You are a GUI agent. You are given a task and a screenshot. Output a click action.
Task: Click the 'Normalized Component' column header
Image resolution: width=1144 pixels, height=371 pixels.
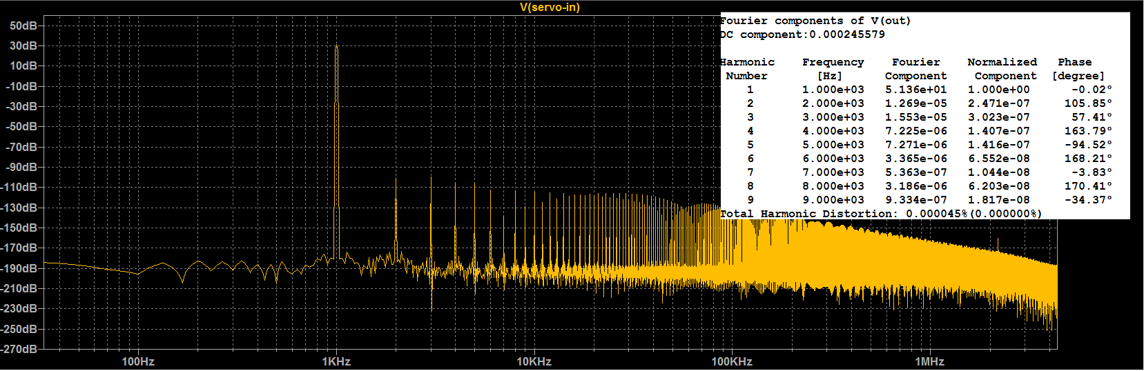click(1002, 69)
